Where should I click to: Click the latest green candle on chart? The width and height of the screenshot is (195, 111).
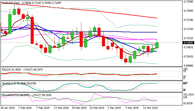tap(157, 45)
